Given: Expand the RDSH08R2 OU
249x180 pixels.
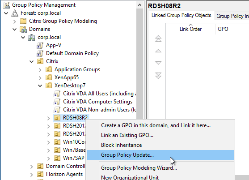Looking at the screenshot, I should [x=49, y=118].
